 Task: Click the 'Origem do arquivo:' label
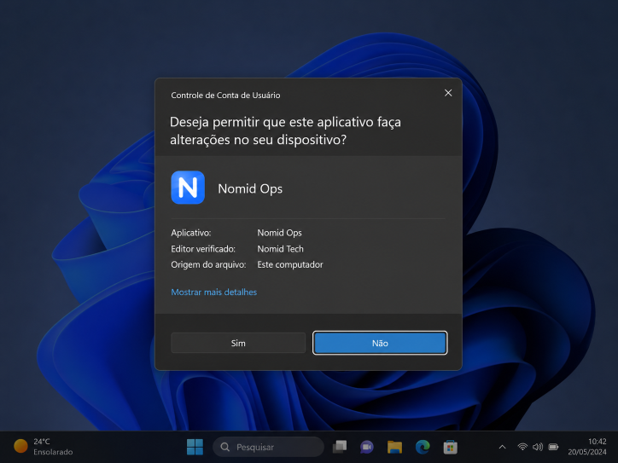(208, 264)
